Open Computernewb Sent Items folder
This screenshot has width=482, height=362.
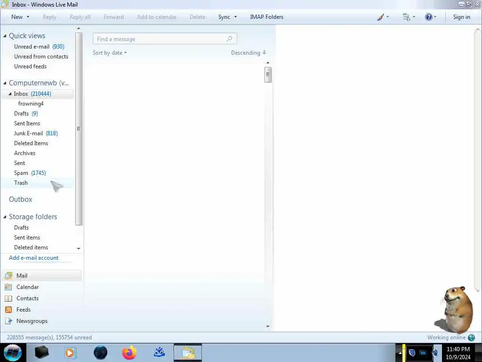(27, 123)
